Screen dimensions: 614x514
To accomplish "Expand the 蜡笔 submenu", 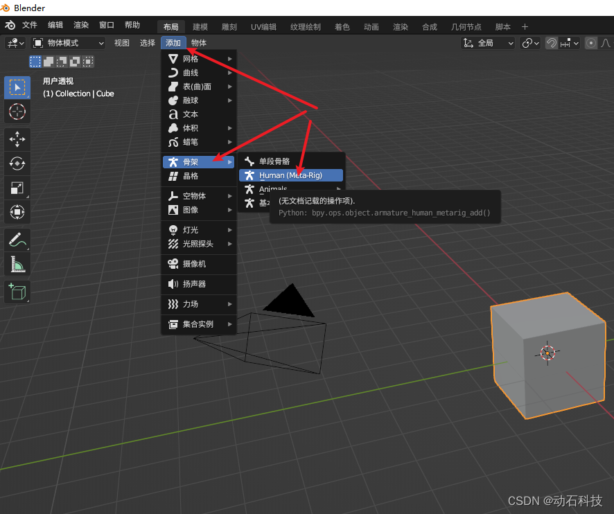I will click(x=199, y=142).
